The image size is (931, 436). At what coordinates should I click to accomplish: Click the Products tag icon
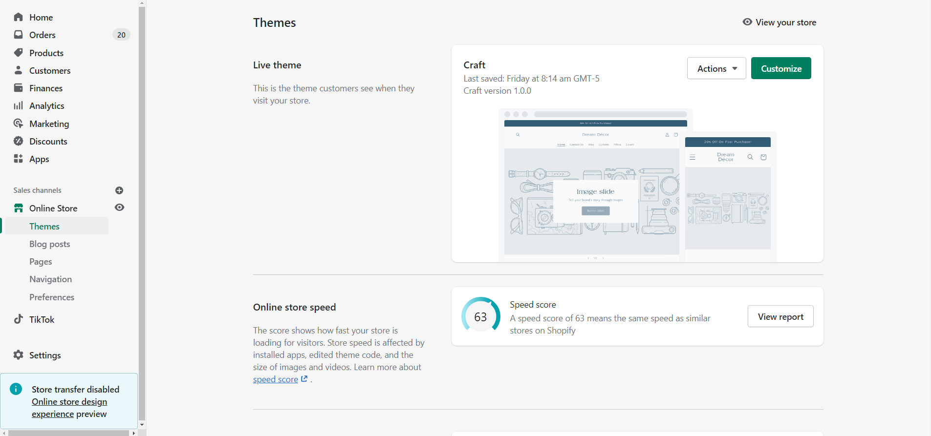(19, 53)
